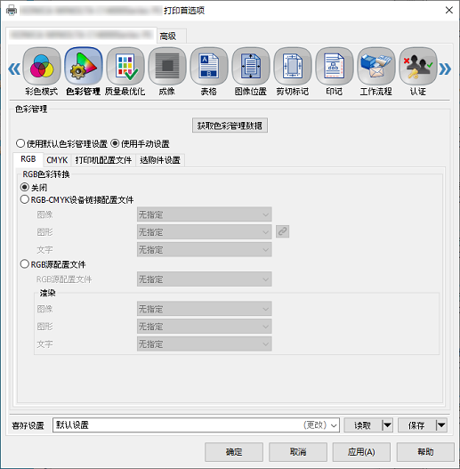Screen dimensions: 460x469
Task: Open the arrow menu beside 保存
Action: [x=441, y=425]
